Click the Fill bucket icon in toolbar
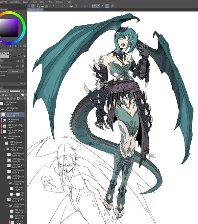 click(x=71, y=6)
